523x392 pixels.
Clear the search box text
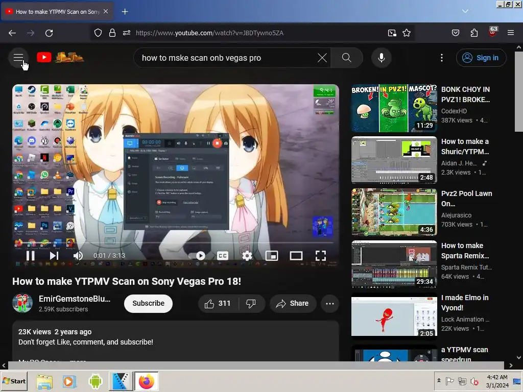click(322, 58)
